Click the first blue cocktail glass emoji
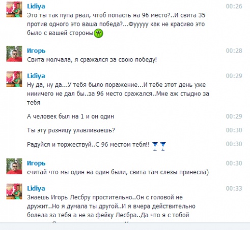Image resolution: width=250 pixels, height=230 pixels. click(155, 146)
